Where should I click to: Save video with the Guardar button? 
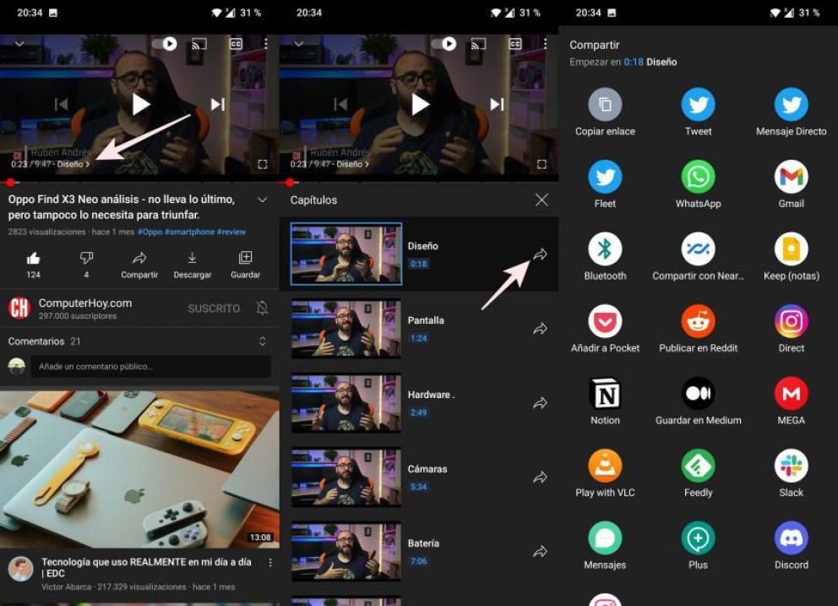click(x=245, y=265)
